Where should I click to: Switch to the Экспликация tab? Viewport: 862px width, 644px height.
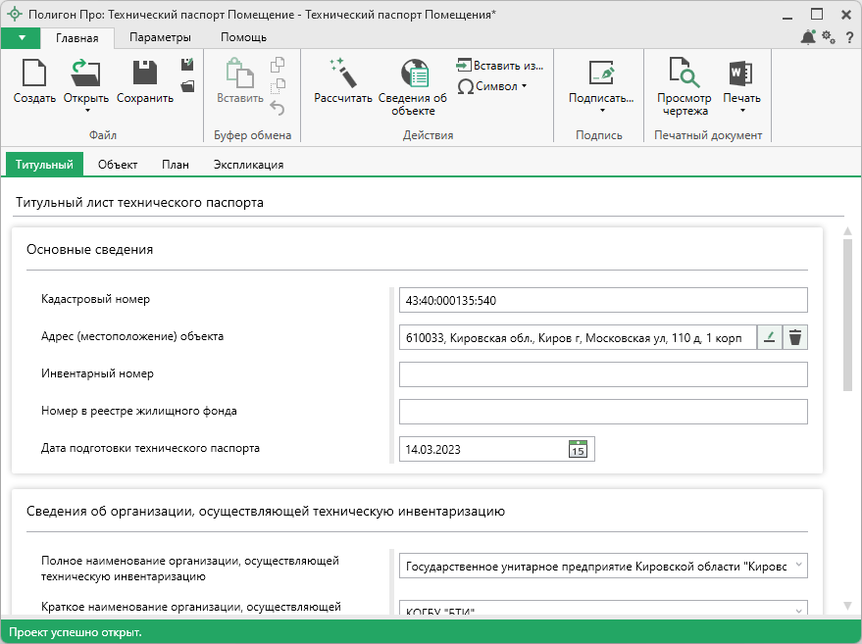[248, 165]
